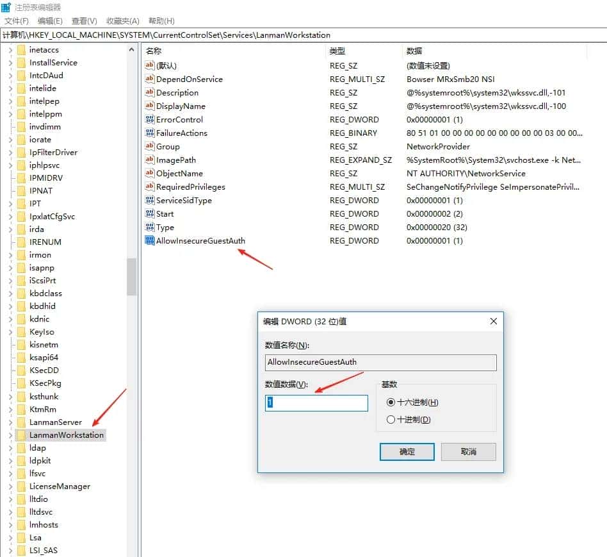Click the registry path address bar
The height and width of the screenshot is (557, 607).
[303, 35]
